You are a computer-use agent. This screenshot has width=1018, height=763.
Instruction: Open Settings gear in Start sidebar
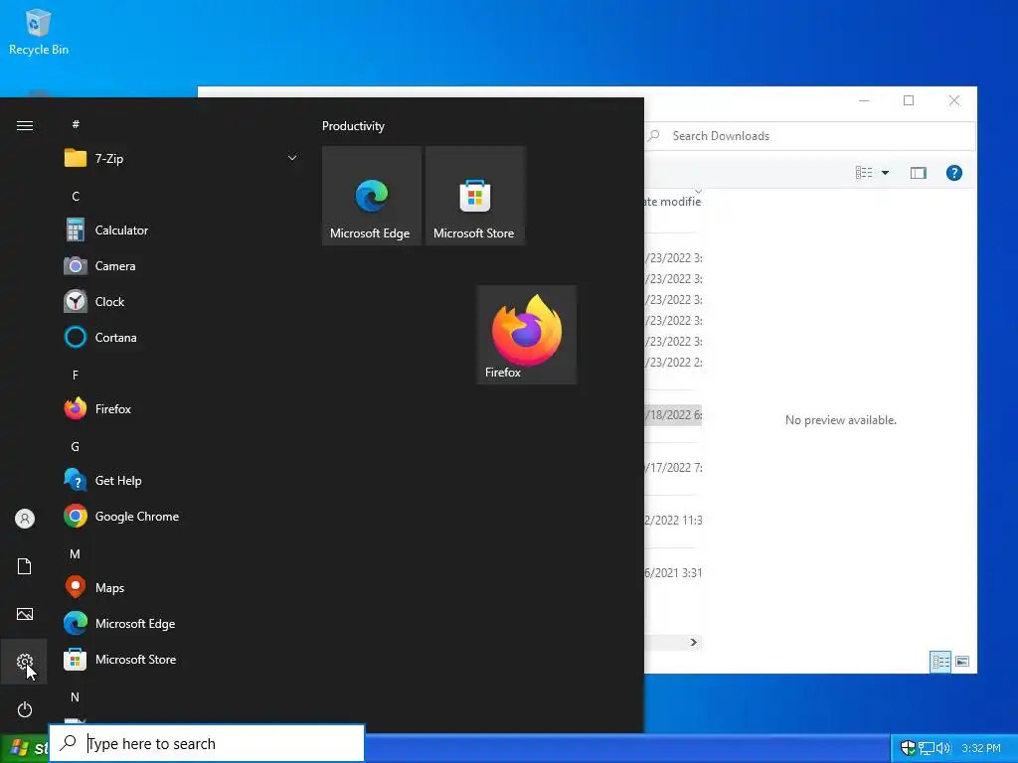(x=25, y=662)
